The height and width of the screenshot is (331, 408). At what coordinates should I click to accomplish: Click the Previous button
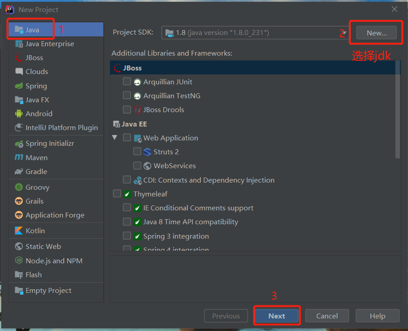226,316
